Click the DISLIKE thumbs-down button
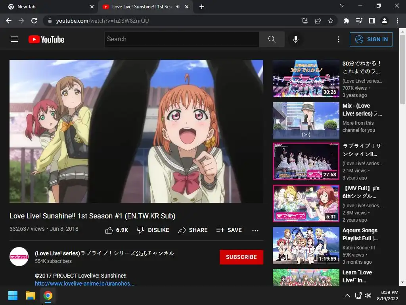 point(153,230)
